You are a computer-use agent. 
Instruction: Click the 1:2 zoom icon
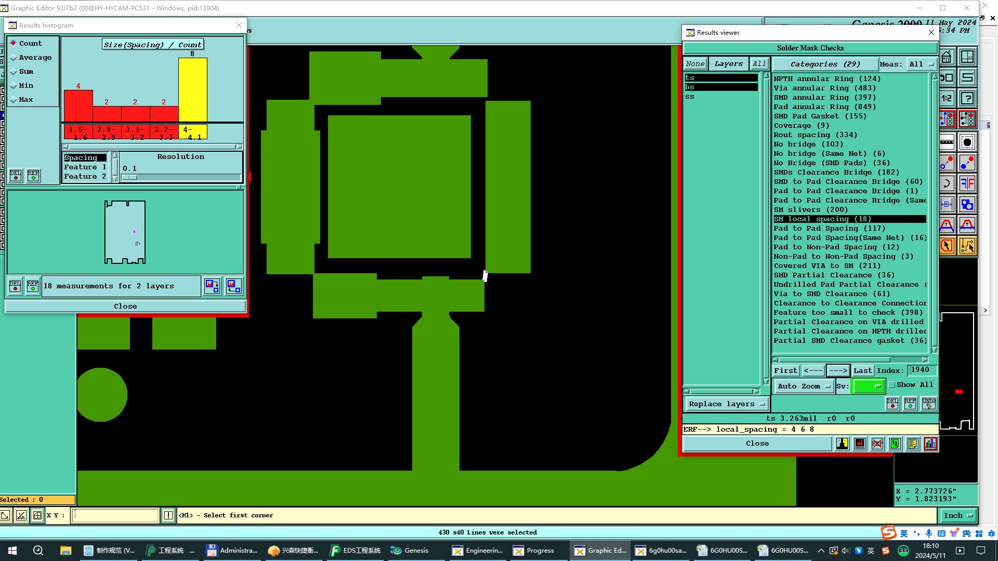947,98
